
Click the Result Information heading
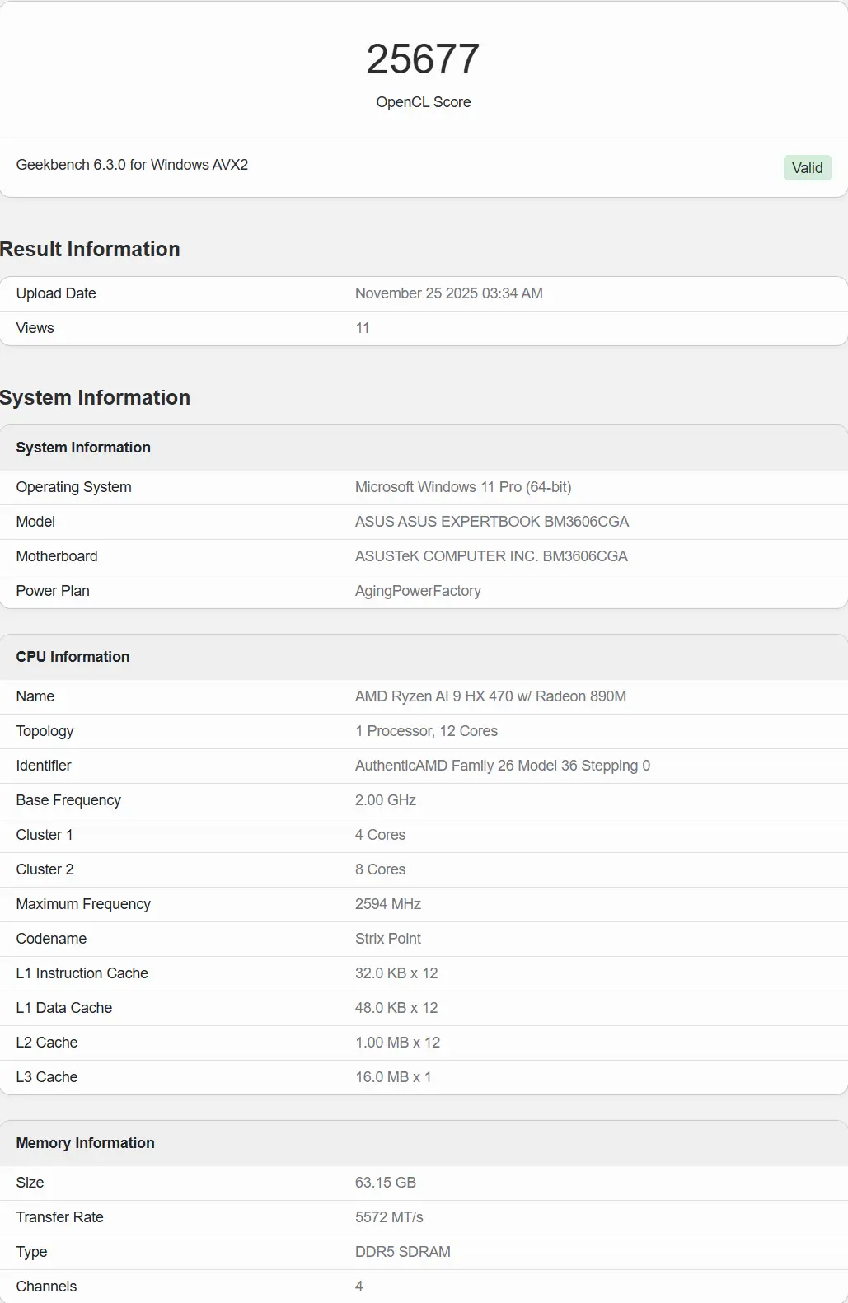click(90, 249)
